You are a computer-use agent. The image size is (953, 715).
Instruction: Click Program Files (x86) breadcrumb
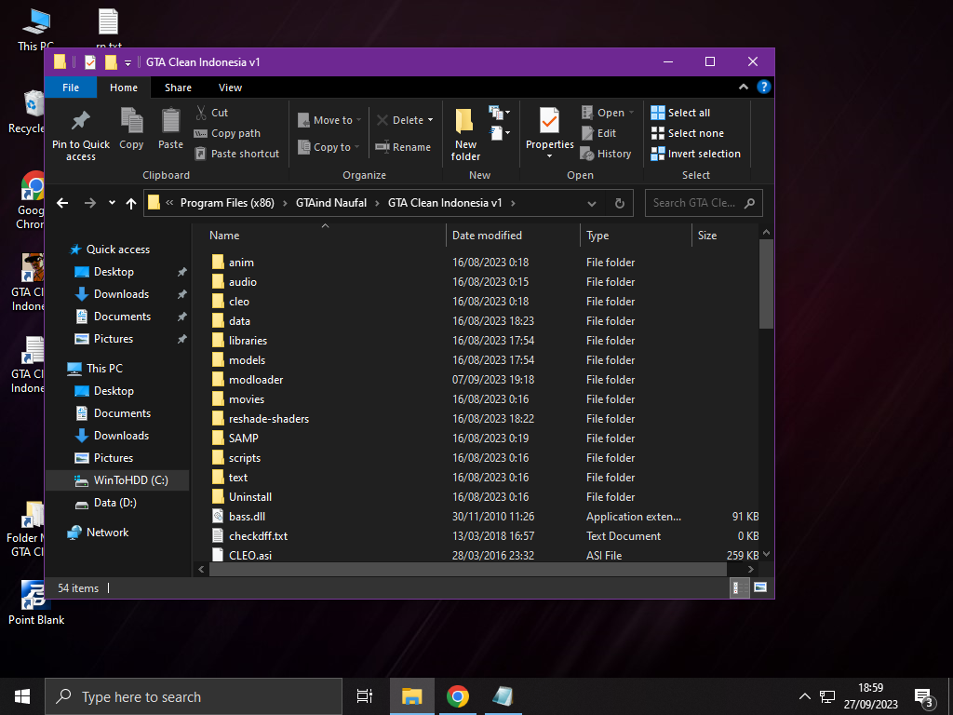pyautogui.click(x=227, y=203)
